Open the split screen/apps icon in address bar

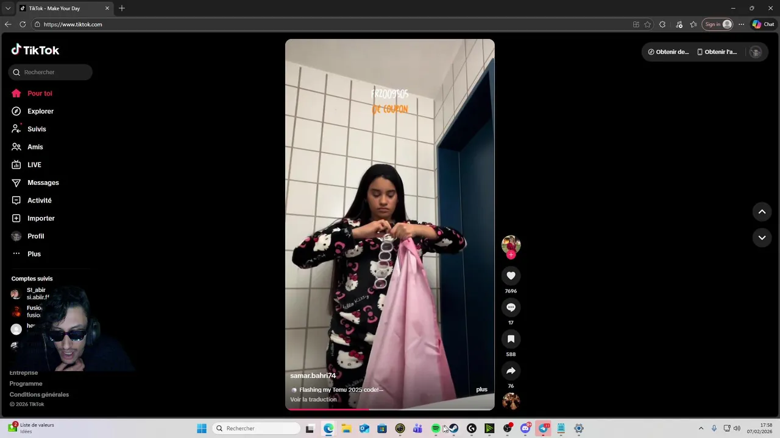(x=636, y=24)
